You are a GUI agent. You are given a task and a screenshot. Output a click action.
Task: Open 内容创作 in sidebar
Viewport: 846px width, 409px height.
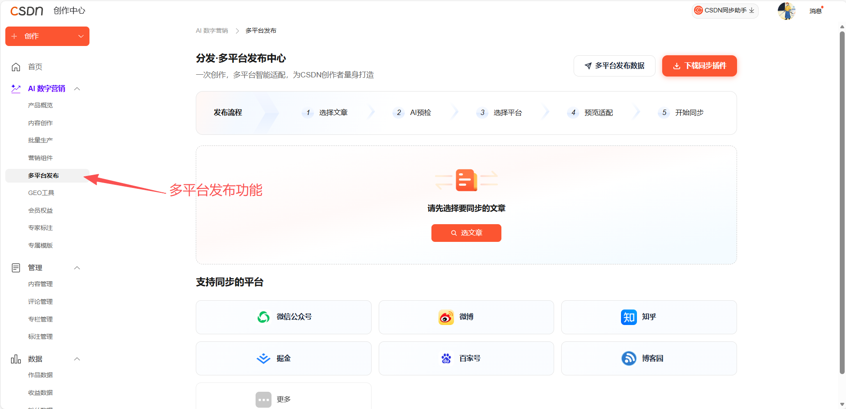(x=40, y=123)
